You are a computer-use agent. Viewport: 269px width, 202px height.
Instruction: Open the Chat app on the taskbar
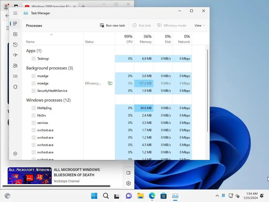click(x=129, y=196)
